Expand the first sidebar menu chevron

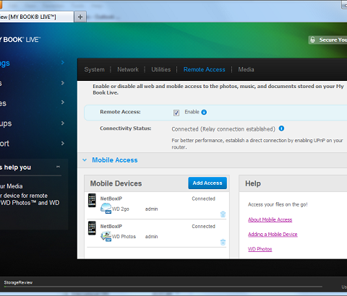[x=63, y=63]
